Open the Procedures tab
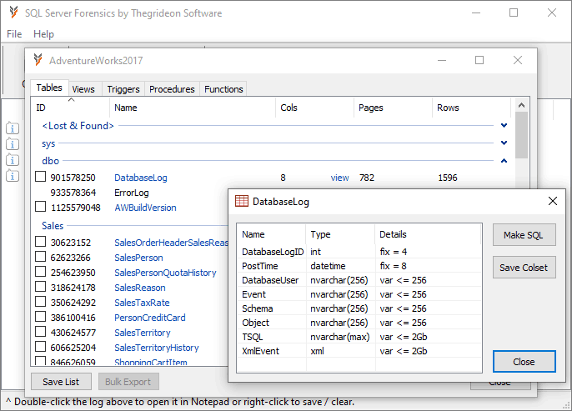The image size is (572, 411). coord(172,89)
